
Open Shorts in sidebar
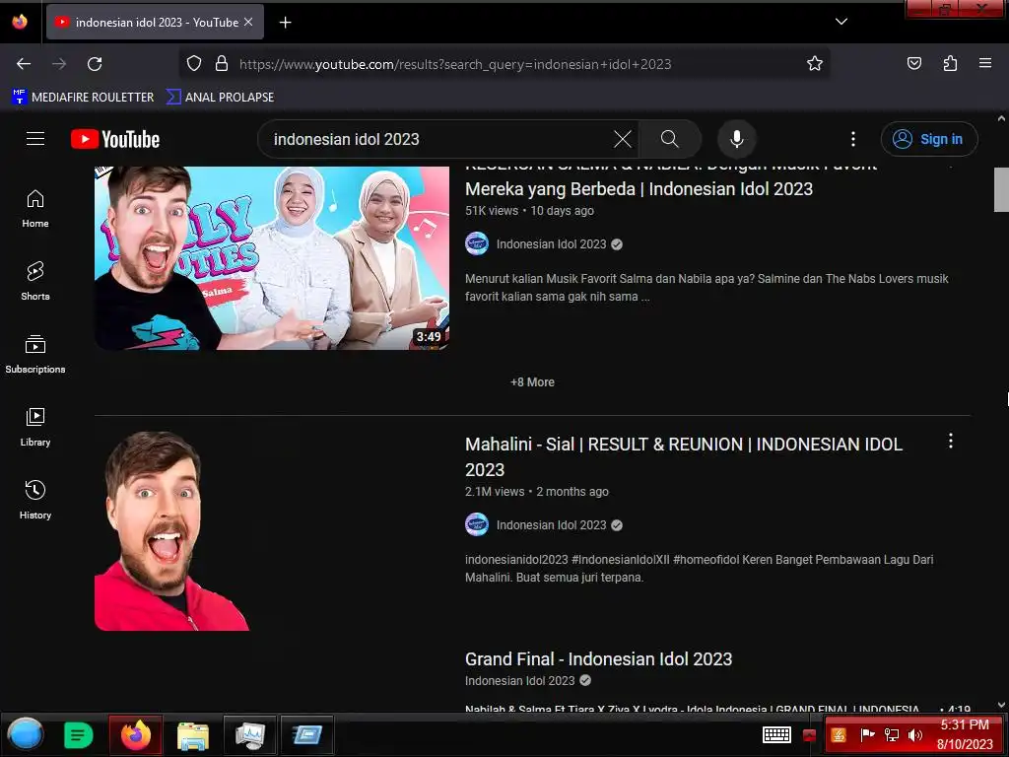point(35,281)
